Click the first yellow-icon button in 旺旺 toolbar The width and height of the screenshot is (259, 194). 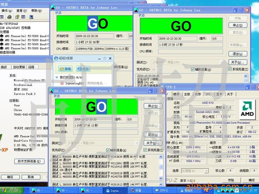(65, 69)
